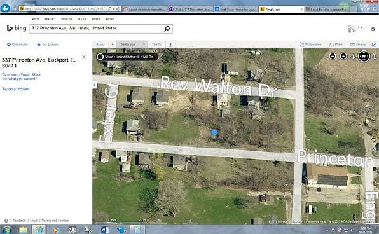Screen dimensions: 379x234
Task: Click the address bar search magnifier
Action: [x=110, y=9]
